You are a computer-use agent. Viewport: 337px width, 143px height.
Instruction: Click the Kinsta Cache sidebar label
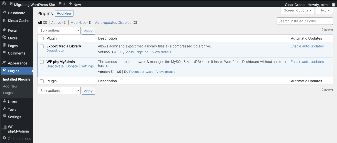click(18, 21)
